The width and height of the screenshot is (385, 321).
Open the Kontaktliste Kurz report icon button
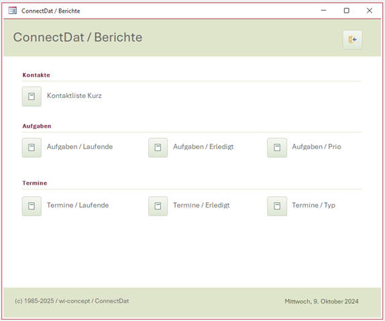click(x=32, y=96)
